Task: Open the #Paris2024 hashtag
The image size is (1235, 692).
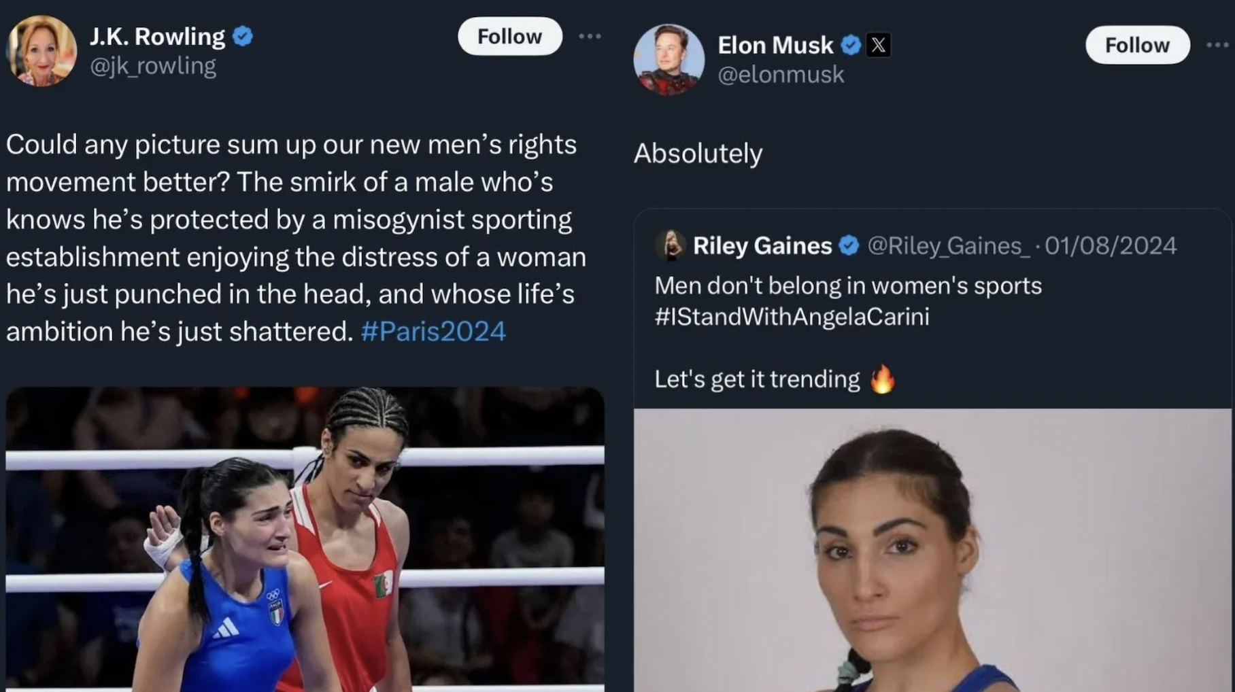Action: pos(433,332)
